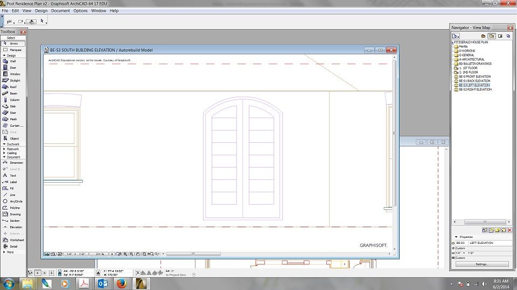Select BE-S1 BACK ELEVATION view
Viewport: 517px width, 290px height.
(x=472, y=81)
